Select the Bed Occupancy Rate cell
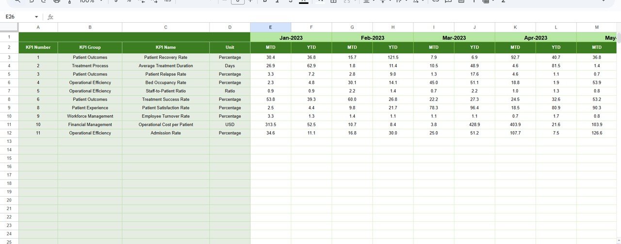This screenshot has height=244, width=621. tap(166, 83)
